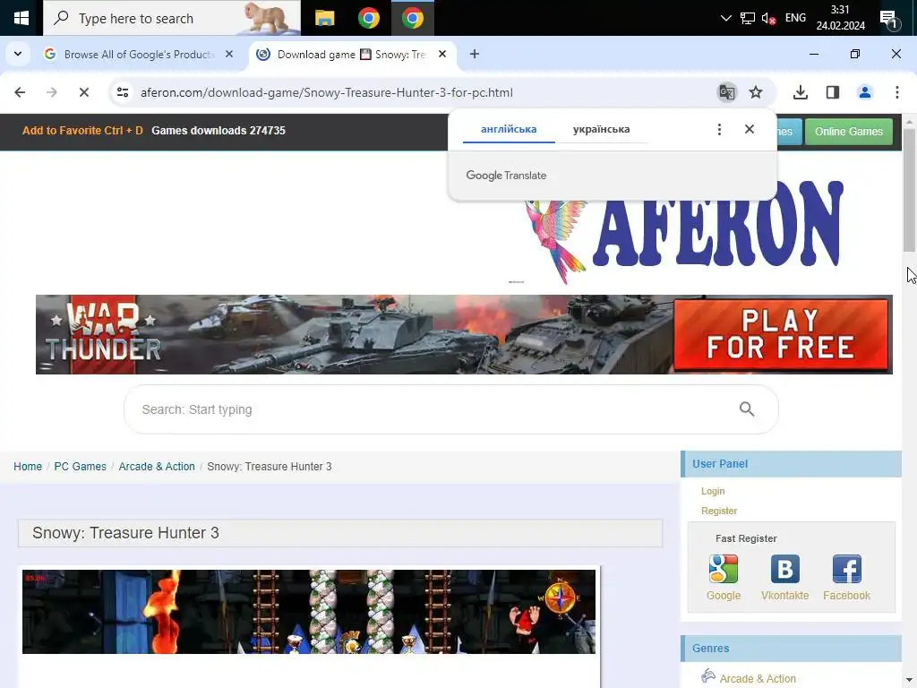This screenshot has width=917, height=688.
Task: Open the War Thunder Play For Free banner
Action: point(464,335)
